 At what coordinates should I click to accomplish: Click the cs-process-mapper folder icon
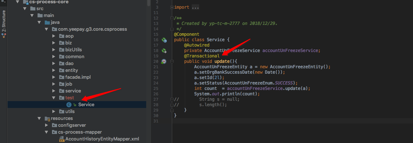pyautogui.click(x=54, y=132)
